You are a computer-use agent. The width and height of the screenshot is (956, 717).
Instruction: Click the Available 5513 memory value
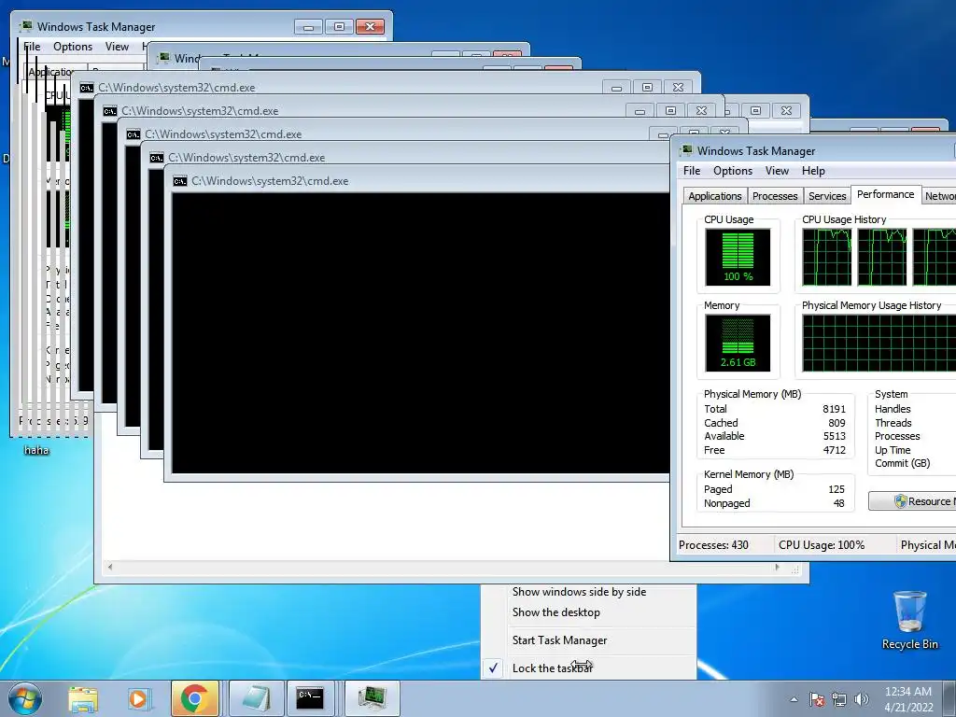[834, 436]
